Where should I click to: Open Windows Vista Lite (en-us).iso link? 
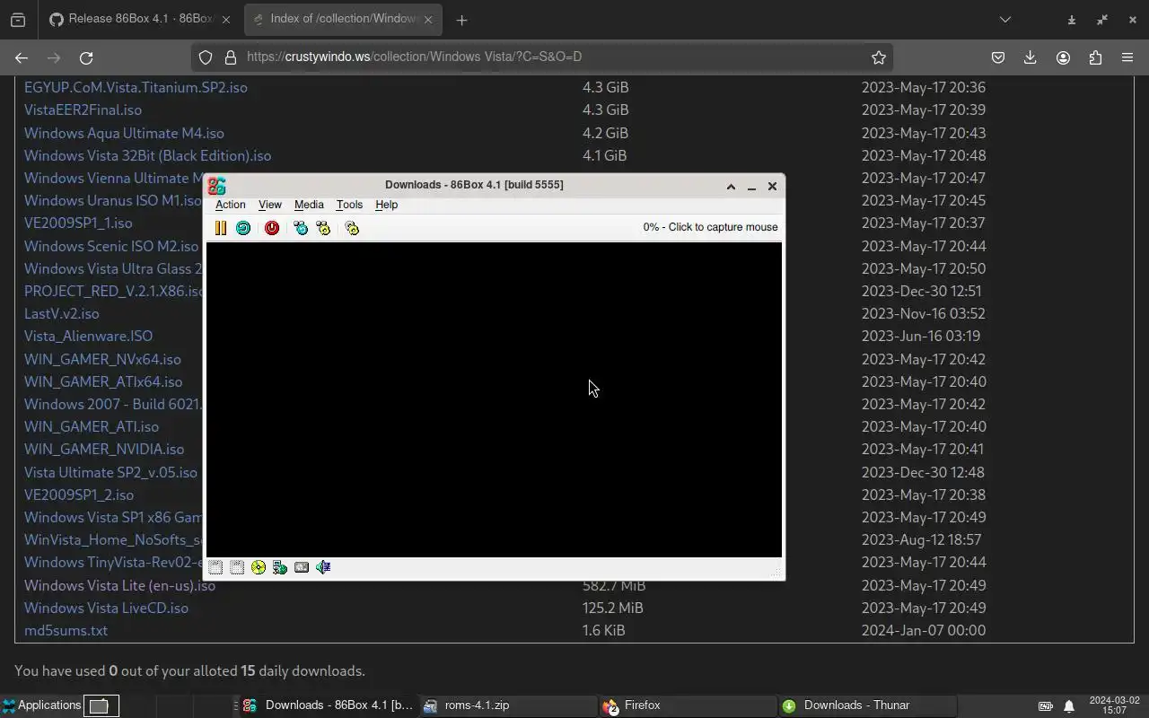coord(119,585)
